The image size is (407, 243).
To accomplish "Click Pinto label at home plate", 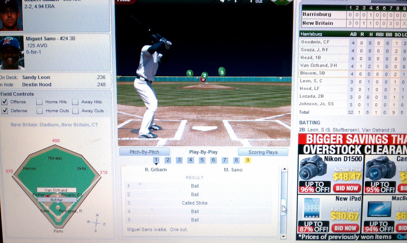I will point(58,231).
